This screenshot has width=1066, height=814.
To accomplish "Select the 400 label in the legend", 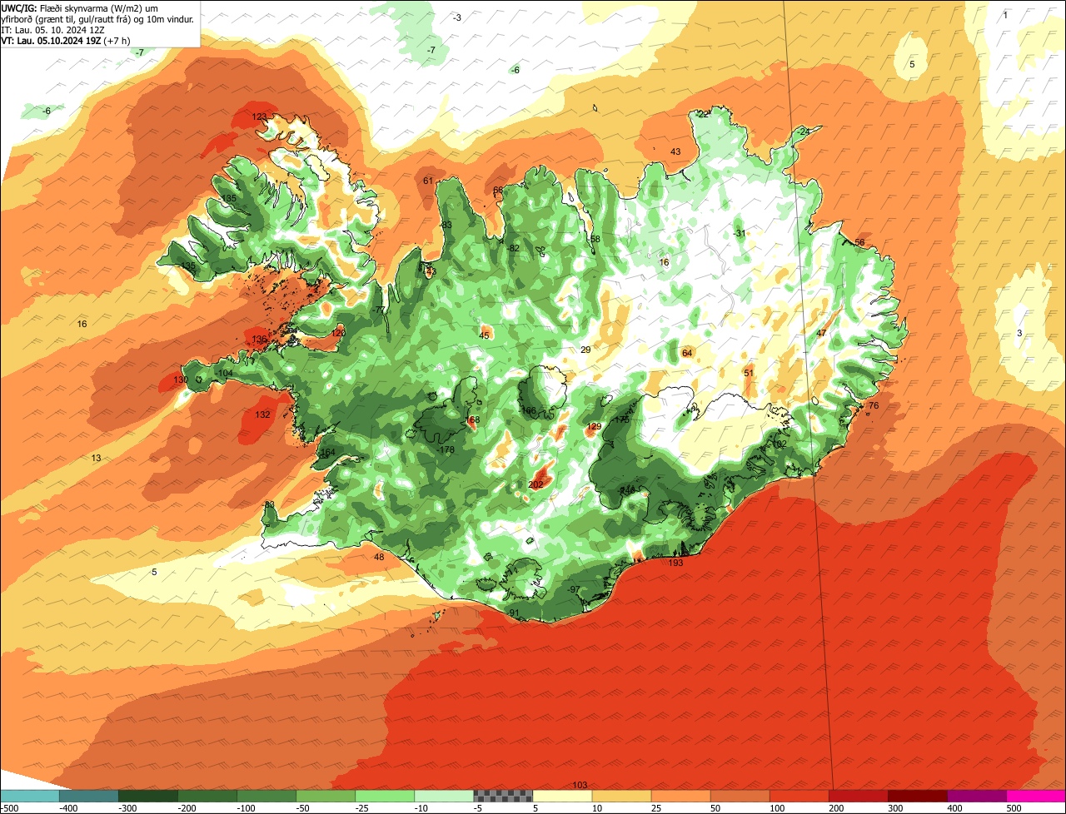I will point(955,807).
